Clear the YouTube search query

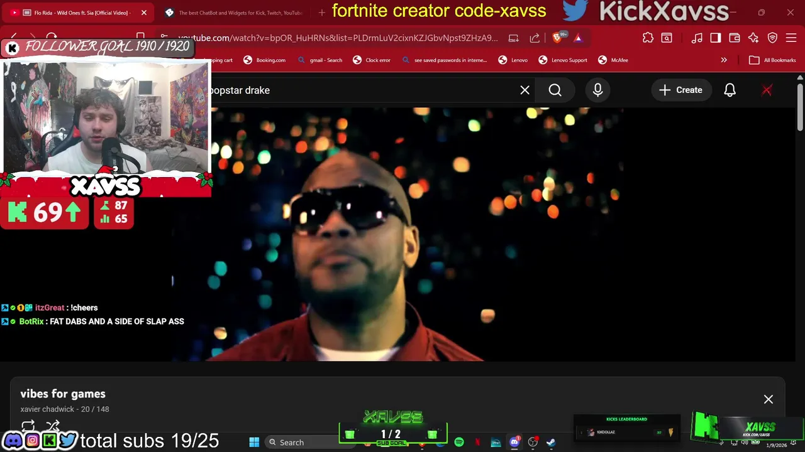click(525, 90)
